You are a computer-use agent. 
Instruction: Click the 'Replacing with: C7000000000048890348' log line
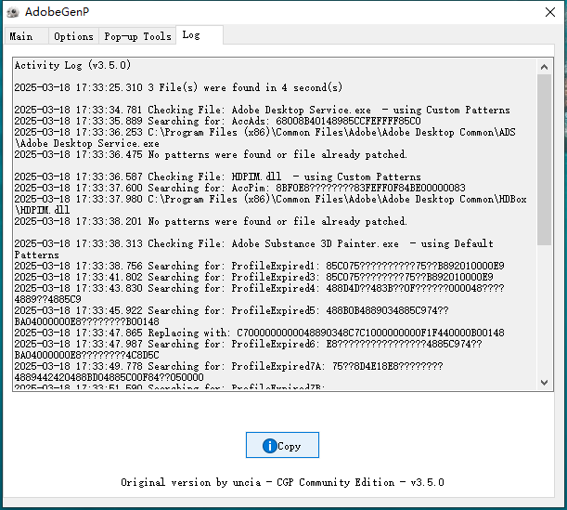pyautogui.click(x=259, y=333)
